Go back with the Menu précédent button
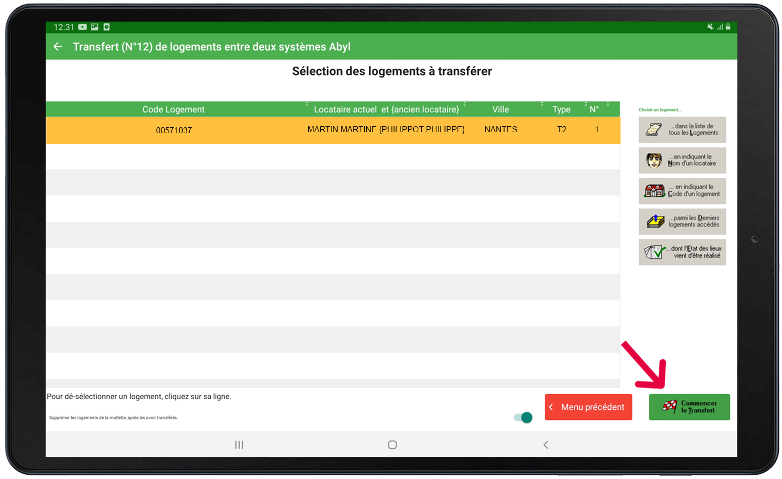The height and width of the screenshot is (479, 782). (588, 407)
